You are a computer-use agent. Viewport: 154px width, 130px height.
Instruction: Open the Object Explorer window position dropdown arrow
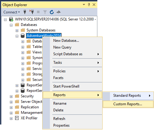(x=84, y=5)
